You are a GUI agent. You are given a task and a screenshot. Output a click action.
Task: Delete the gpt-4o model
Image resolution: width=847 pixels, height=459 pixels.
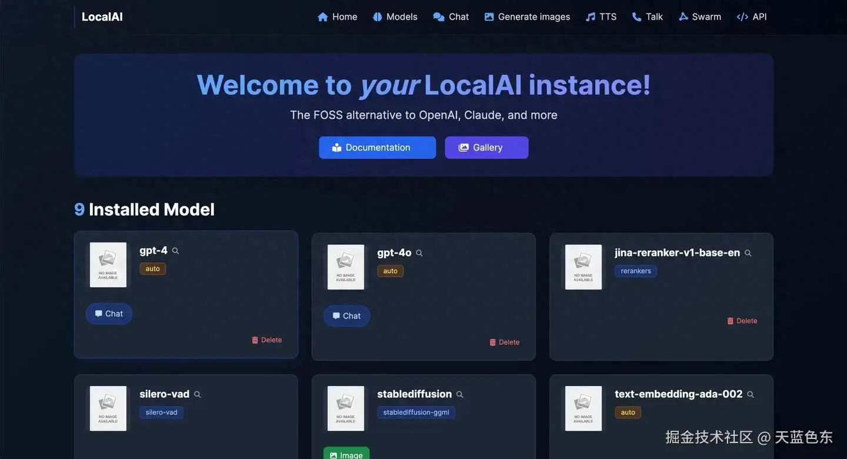[505, 342]
